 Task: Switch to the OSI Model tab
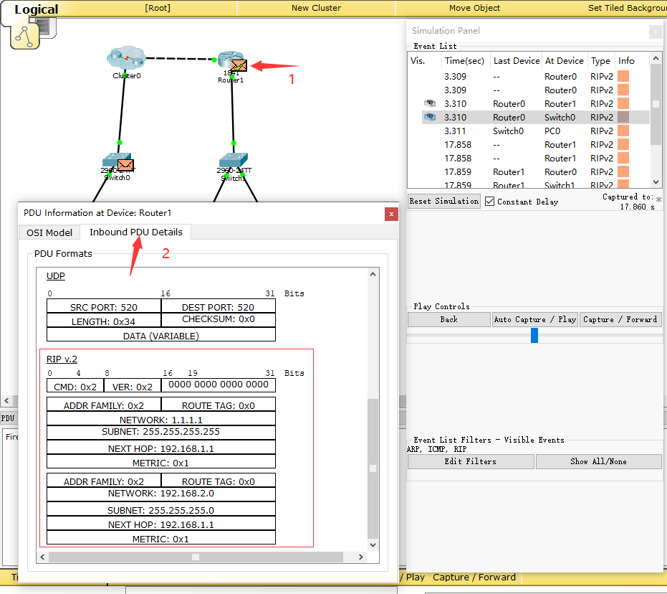click(49, 232)
